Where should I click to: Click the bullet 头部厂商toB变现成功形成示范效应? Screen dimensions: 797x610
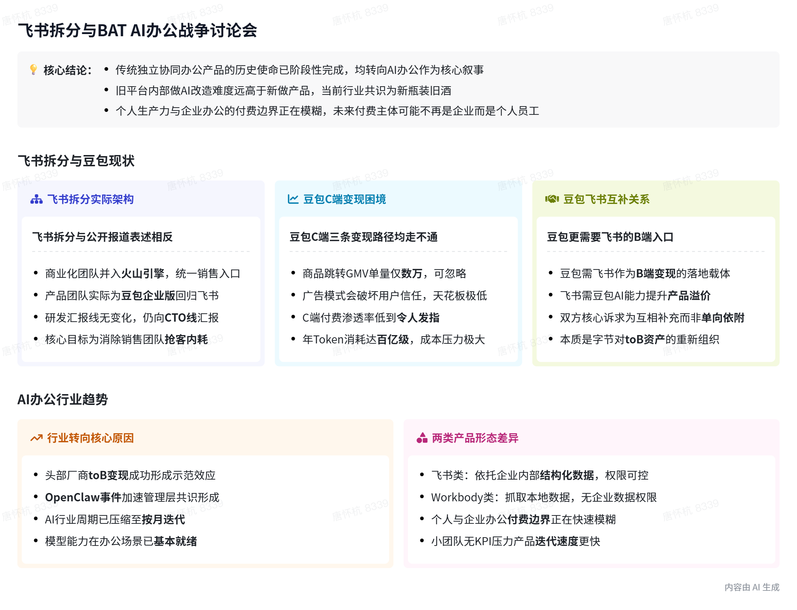tap(130, 475)
